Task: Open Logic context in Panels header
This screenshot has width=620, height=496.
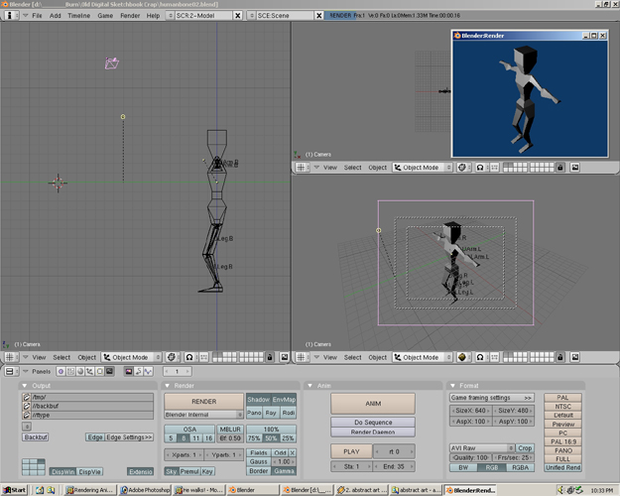Action: pos(61,371)
